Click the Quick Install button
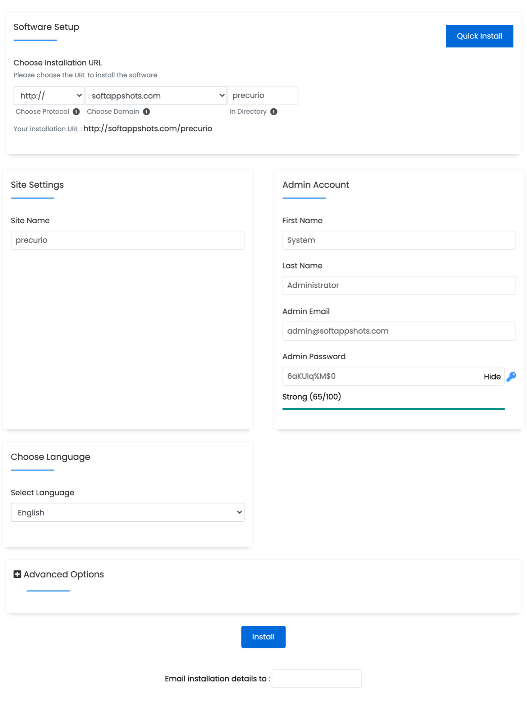 (x=480, y=36)
